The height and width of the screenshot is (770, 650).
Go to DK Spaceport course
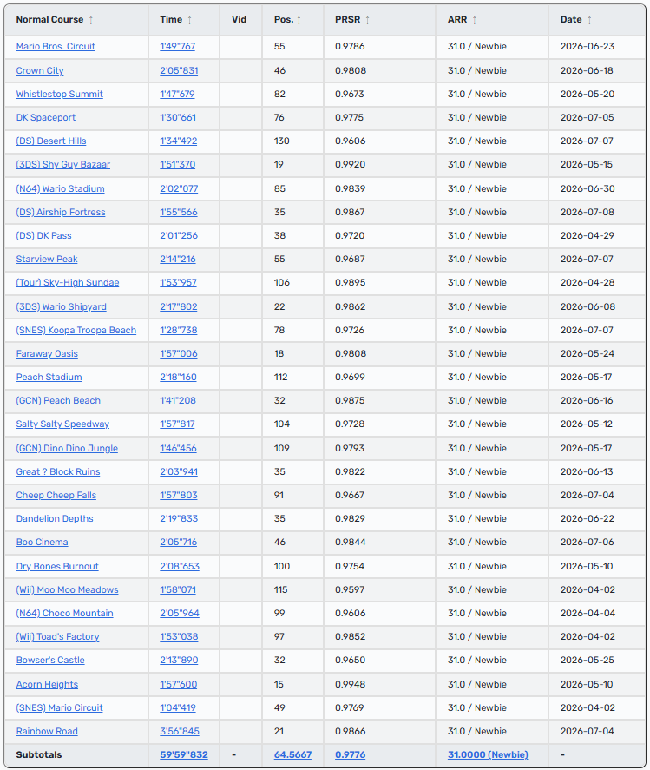[46, 118]
